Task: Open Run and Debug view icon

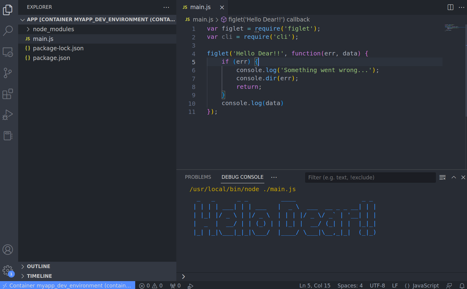Action: (x=8, y=115)
